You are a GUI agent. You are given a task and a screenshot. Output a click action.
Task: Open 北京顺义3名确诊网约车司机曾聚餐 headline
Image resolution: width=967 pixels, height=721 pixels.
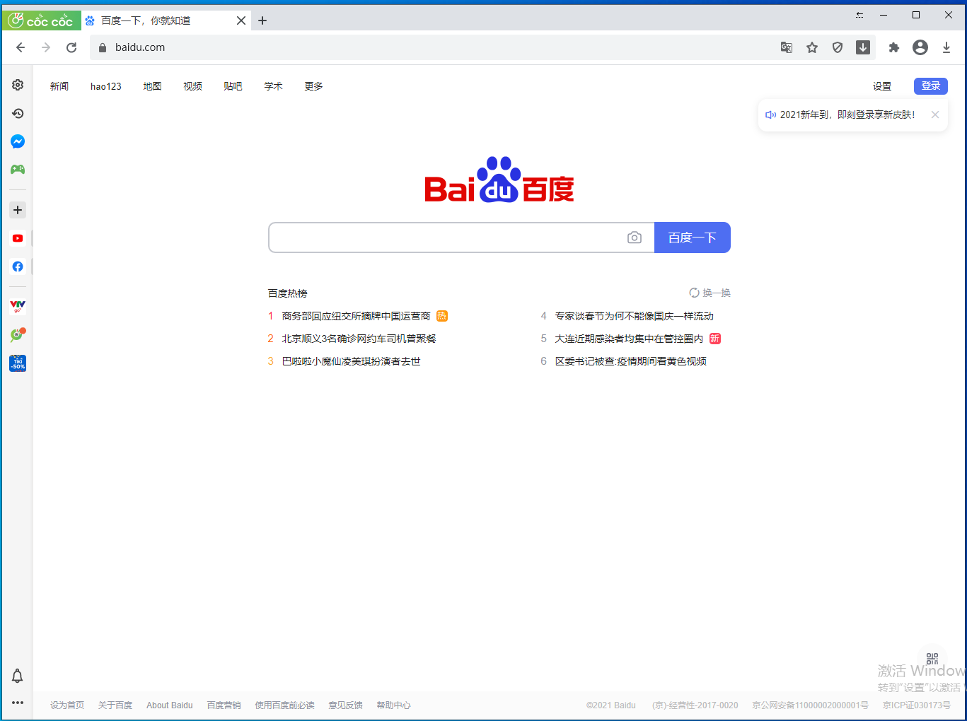(x=359, y=339)
